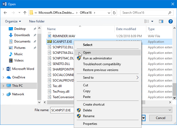Click New folder button

[37, 21]
